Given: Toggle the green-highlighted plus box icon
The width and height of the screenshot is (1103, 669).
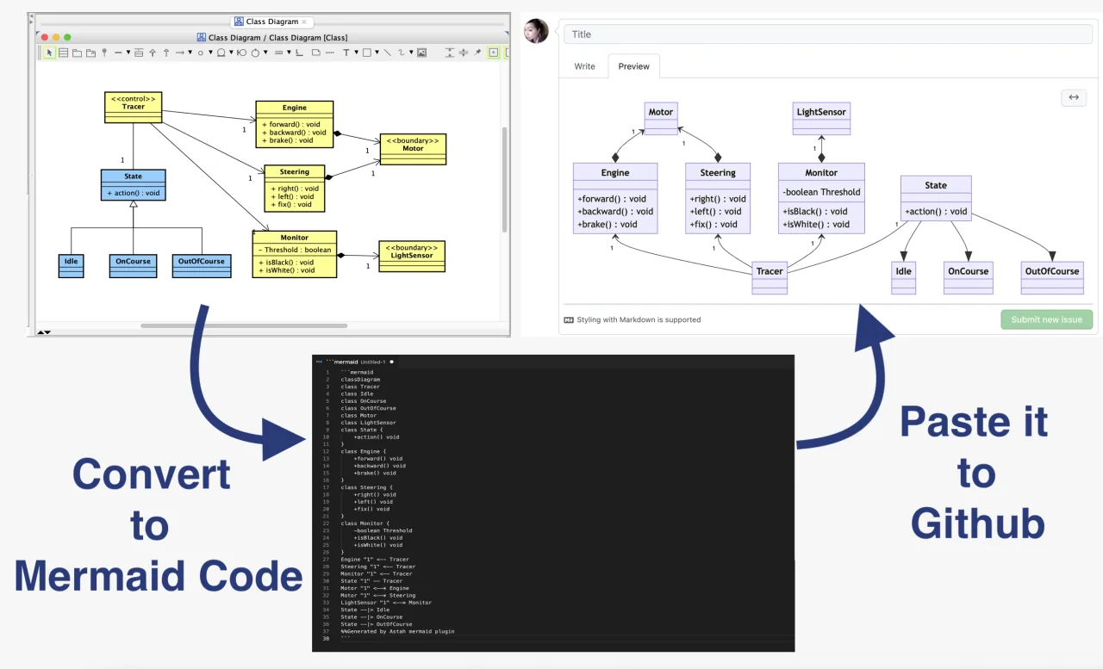Looking at the screenshot, I should (x=493, y=53).
